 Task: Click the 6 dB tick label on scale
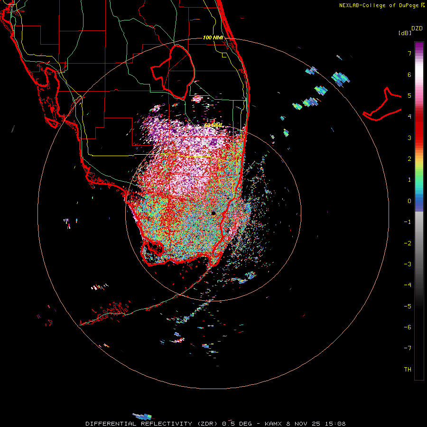click(x=409, y=74)
